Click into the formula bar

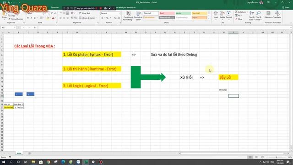164,27
